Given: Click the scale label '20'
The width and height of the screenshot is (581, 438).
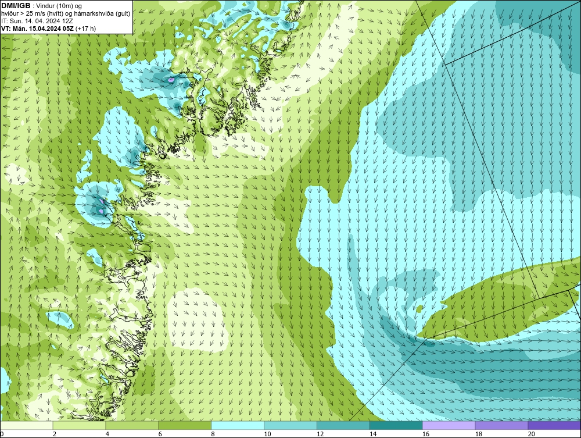Looking at the screenshot, I should coord(531,434).
